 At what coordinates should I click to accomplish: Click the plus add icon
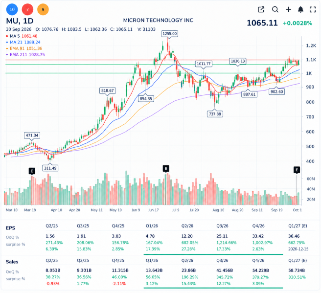(288, 9)
